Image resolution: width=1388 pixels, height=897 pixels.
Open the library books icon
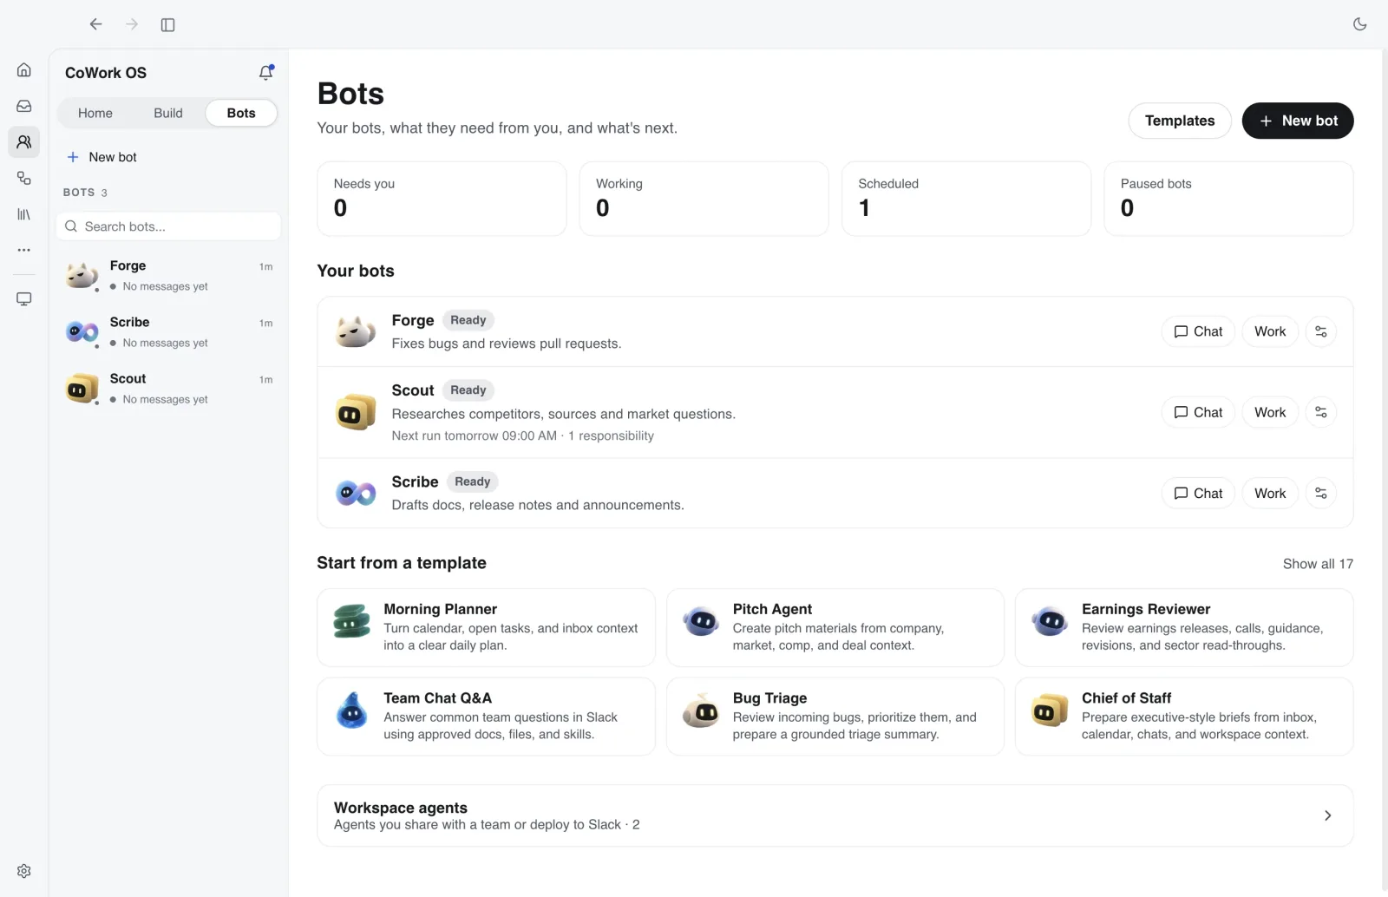[24, 214]
